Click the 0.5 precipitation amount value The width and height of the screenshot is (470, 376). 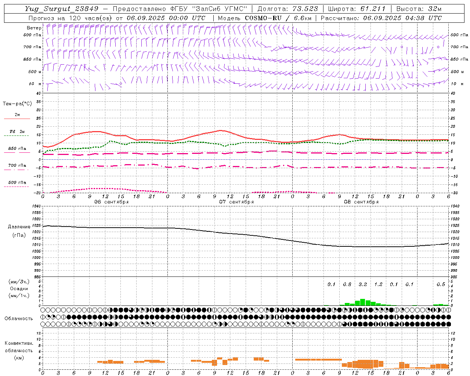coord(441,284)
